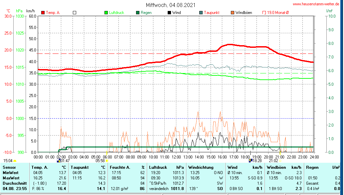344x195 pixels.
Task: Click the moon icon beside 18:28
Action: coord(251,161)
